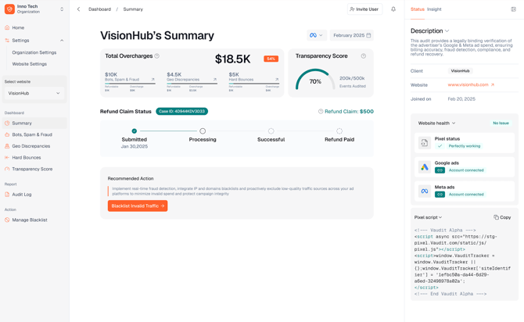Click the Bots, Spam & Fraud progress bar

tap(130, 84)
